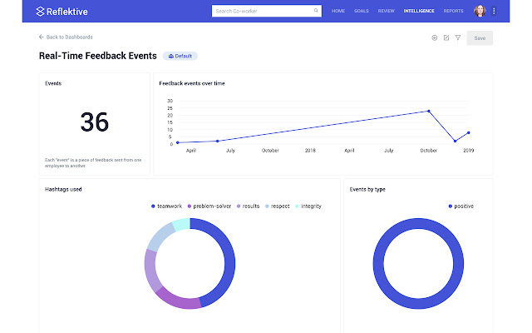This screenshot has height=333, width=532.
Task: Click the add widget plus icon
Action: (435, 37)
